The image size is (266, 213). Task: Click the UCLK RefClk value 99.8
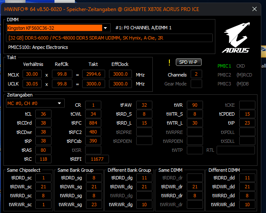[x=62, y=84]
